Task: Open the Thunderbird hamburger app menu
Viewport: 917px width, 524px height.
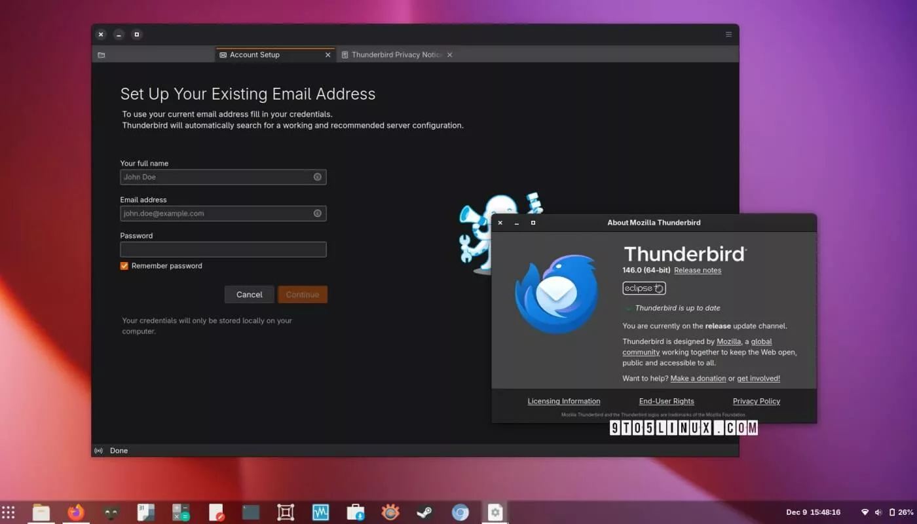Action: point(728,35)
